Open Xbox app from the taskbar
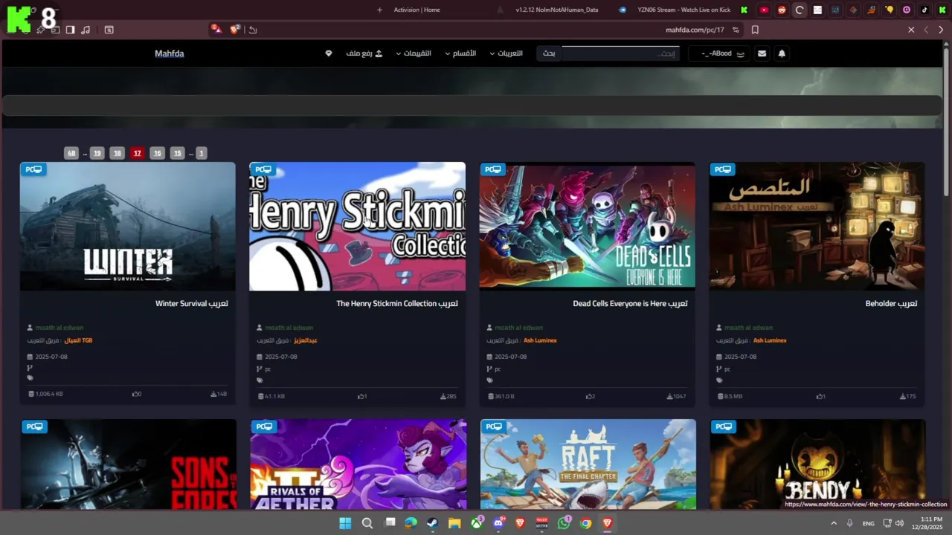Viewport: 952px width, 535px height. (x=477, y=523)
